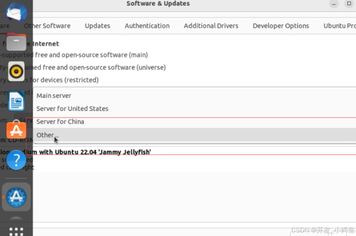Launch the Files manager from the dock

pyautogui.click(x=16, y=42)
